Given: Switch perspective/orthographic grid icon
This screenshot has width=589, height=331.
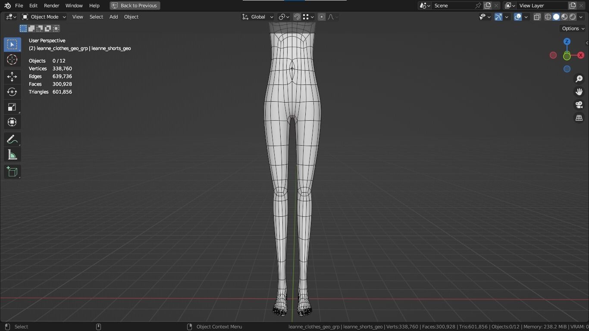Looking at the screenshot, I should coord(579,118).
